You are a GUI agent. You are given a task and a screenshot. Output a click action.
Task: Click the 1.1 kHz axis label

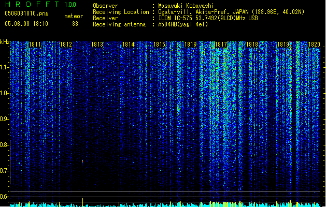pyautogui.click(x=4, y=67)
